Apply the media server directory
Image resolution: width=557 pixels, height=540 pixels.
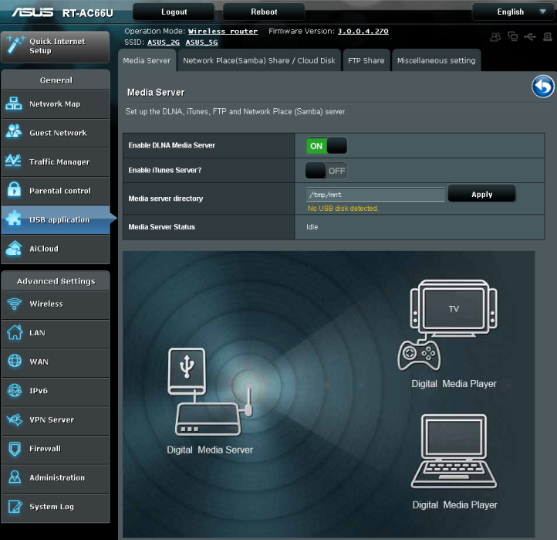(x=481, y=193)
